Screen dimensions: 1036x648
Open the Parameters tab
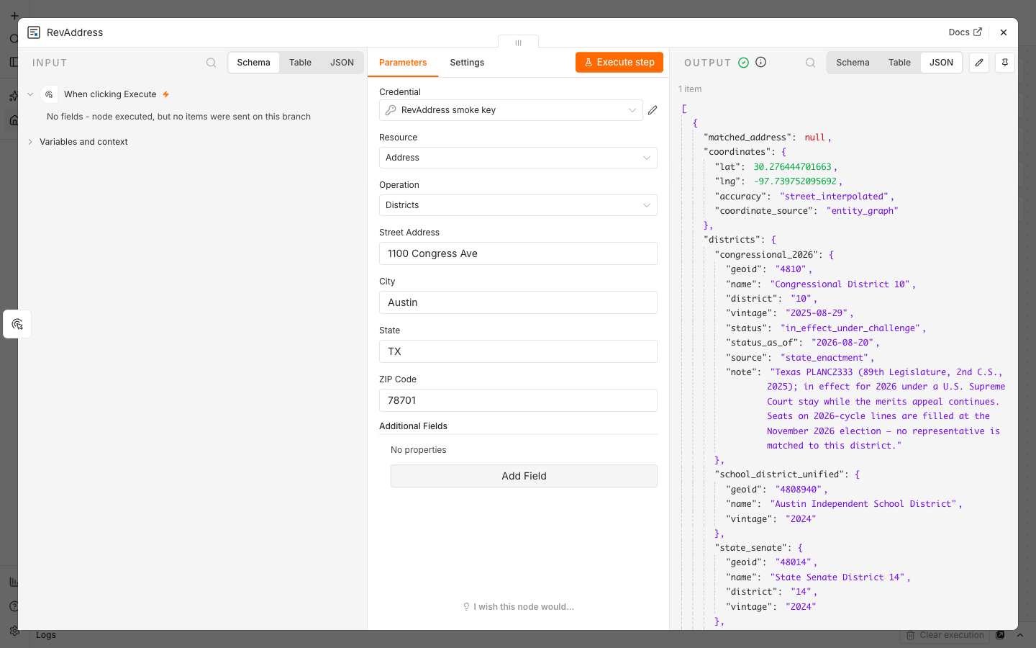403,63
